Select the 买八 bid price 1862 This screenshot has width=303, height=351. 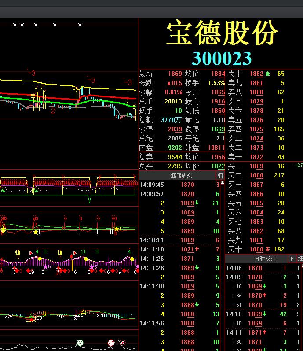(256, 231)
